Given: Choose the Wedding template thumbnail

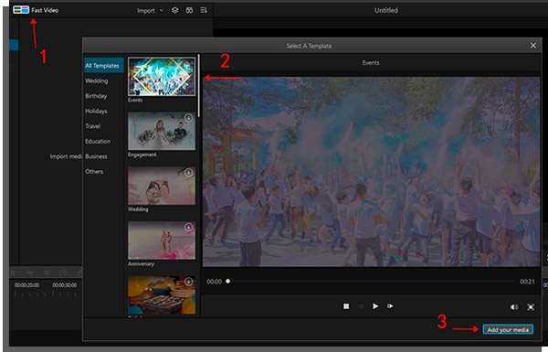Looking at the screenshot, I should [x=162, y=186].
